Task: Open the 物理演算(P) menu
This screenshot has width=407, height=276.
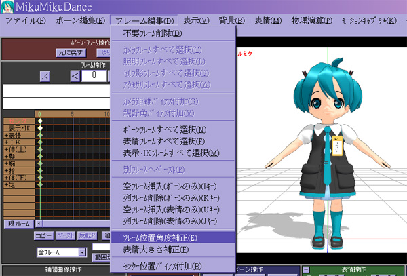Action: (311, 20)
